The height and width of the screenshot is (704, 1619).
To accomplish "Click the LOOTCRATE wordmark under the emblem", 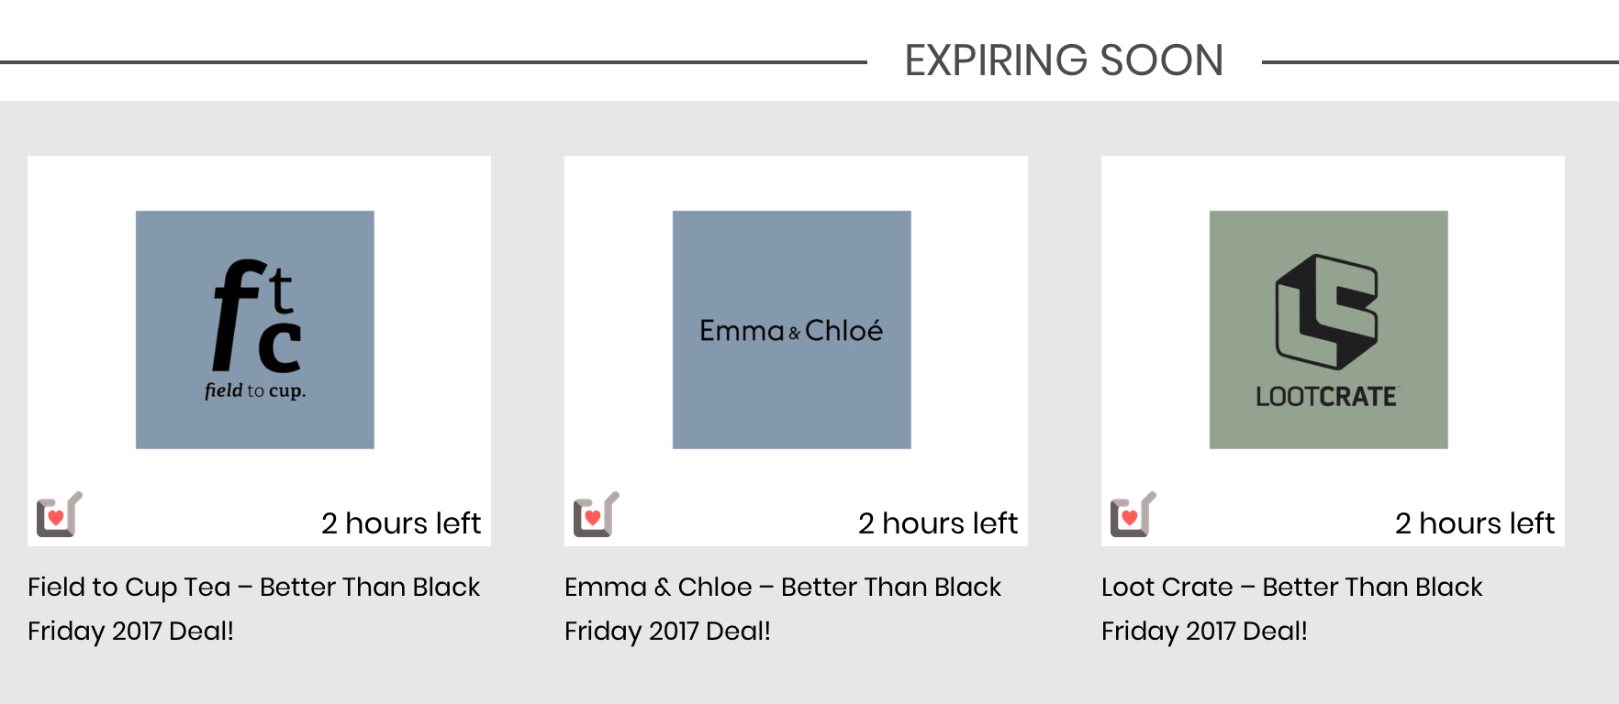I will pyautogui.click(x=1327, y=397).
